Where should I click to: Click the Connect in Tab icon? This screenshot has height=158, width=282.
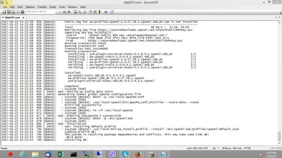pos(13,12)
